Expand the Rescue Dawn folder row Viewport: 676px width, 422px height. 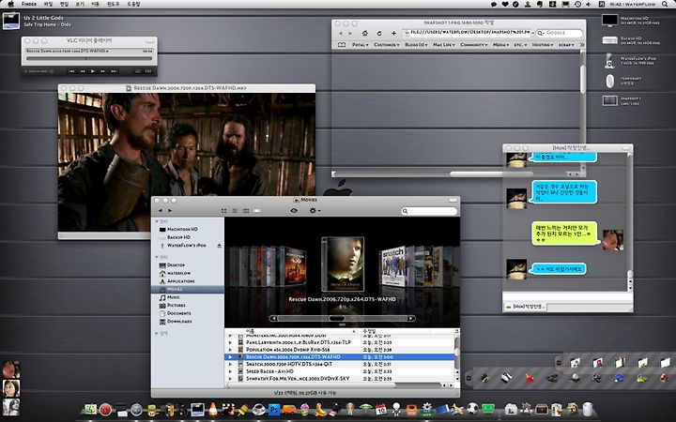tap(230, 357)
